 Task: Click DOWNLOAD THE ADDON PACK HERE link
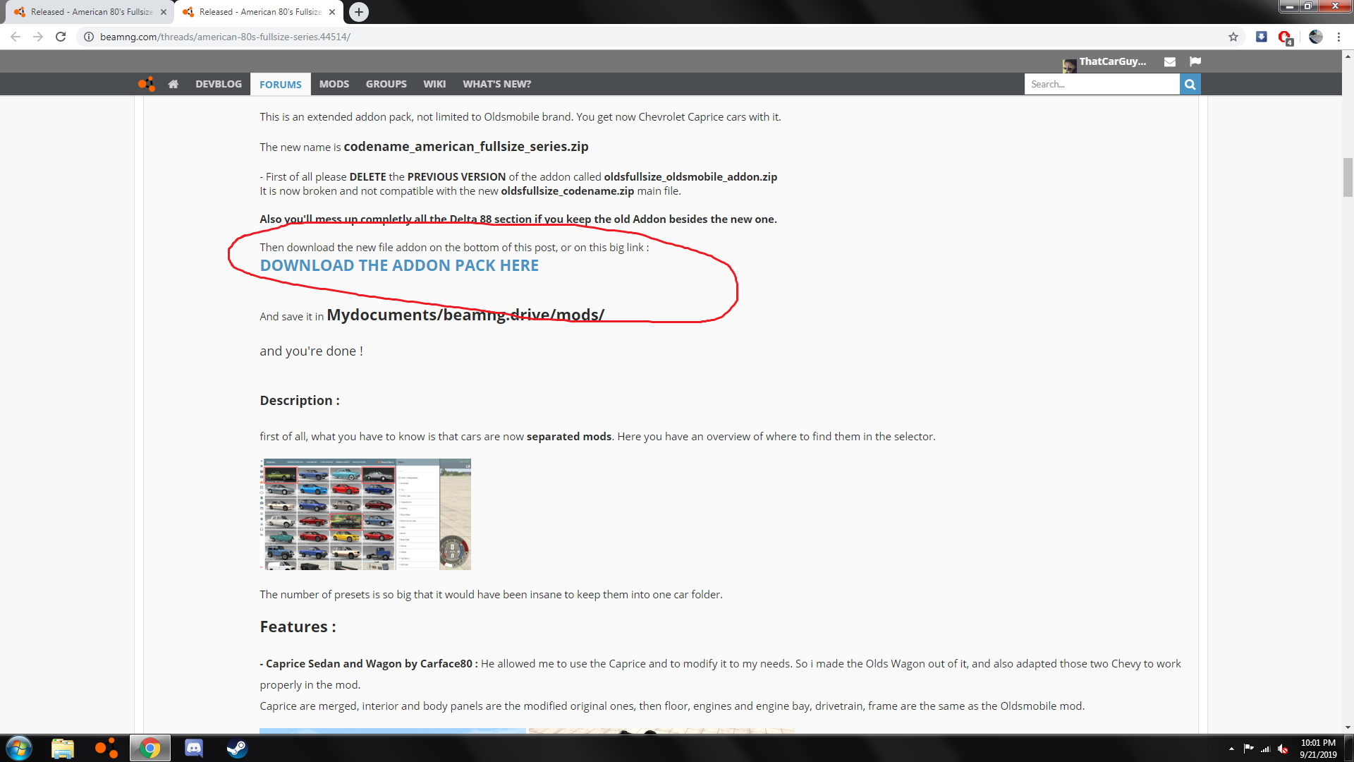tap(399, 265)
